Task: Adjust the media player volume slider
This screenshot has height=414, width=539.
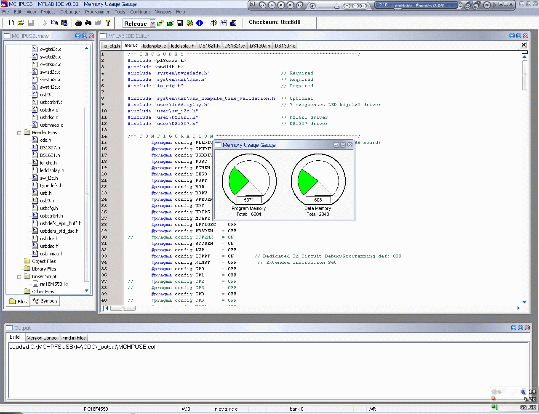Action: pos(337,7)
